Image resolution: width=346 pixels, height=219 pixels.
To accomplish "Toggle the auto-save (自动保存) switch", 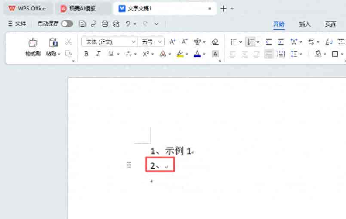I will pos(67,24).
